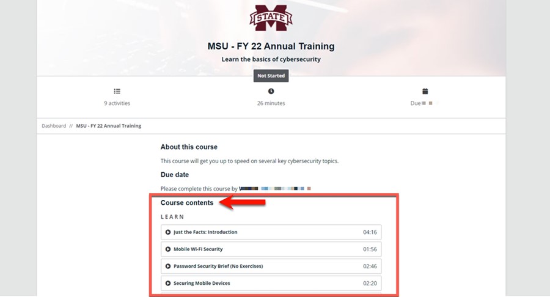Click the 04:16 duration on Introduction row

coord(370,232)
